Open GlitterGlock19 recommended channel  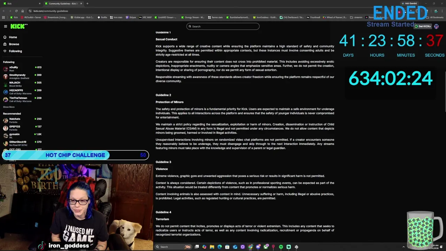point(22,143)
